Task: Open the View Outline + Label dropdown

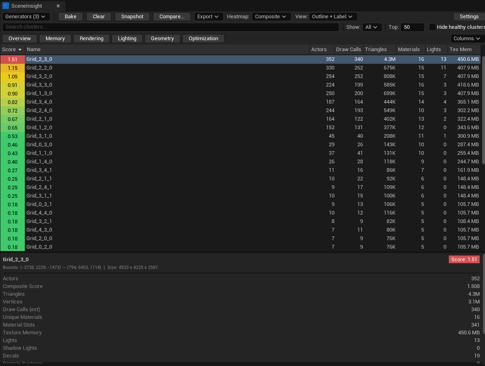Action: pyautogui.click(x=333, y=17)
